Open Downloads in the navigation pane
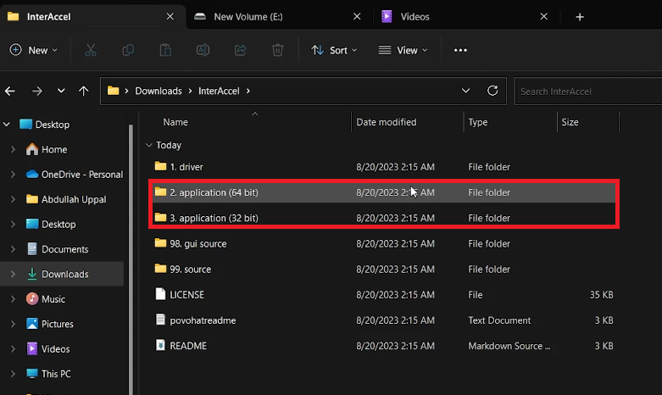 pos(64,274)
